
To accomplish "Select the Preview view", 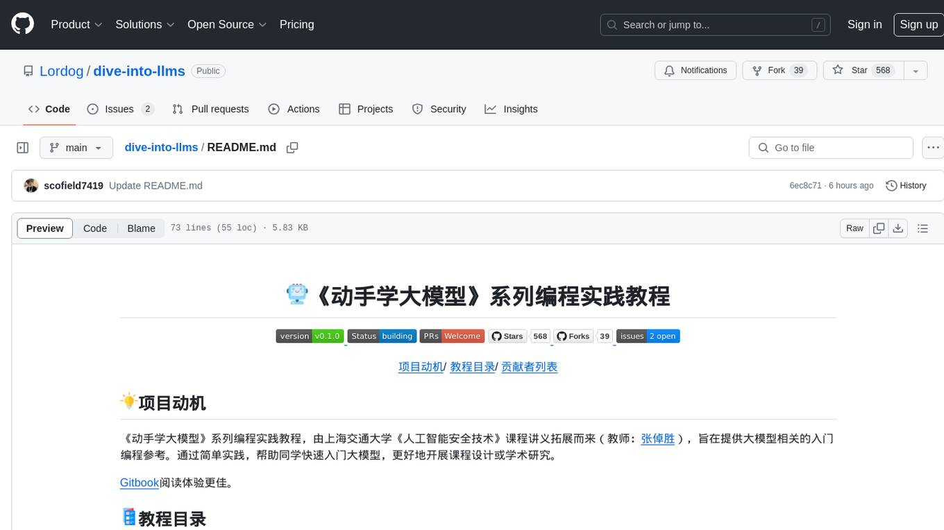I will click(45, 228).
